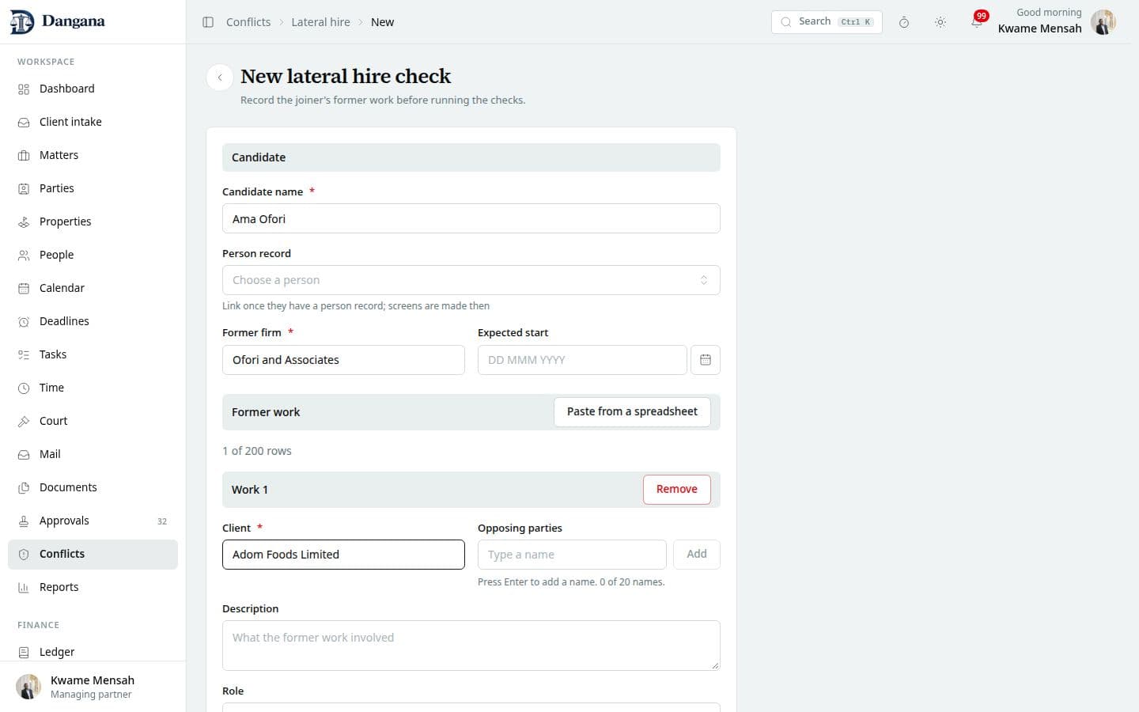Open the calendar picker for Expected start
This screenshot has height=712, width=1139.
(x=706, y=360)
